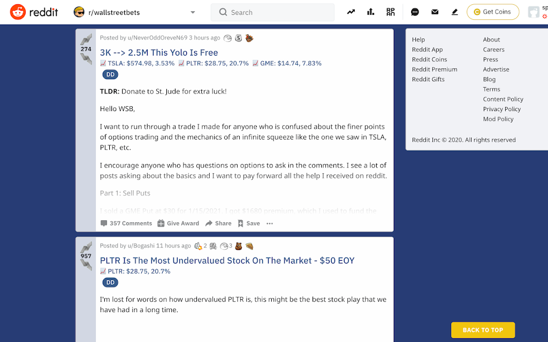The width and height of the screenshot is (548, 342).
Task: Open the Reddit Coins link
Action: tap(430, 59)
